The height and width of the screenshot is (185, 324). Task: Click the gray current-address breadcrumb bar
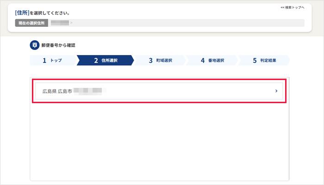176,23
